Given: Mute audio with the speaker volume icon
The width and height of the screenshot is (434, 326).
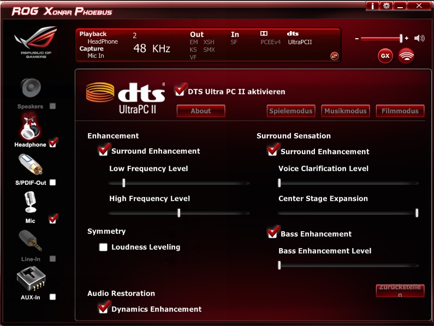Looking at the screenshot, I should 419,38.
